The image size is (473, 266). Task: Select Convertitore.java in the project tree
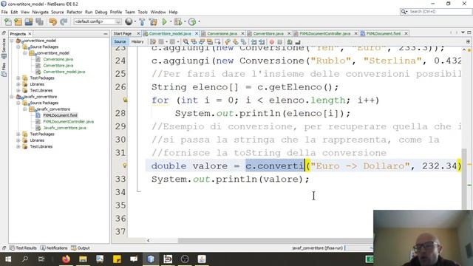[x=58, y=66]
